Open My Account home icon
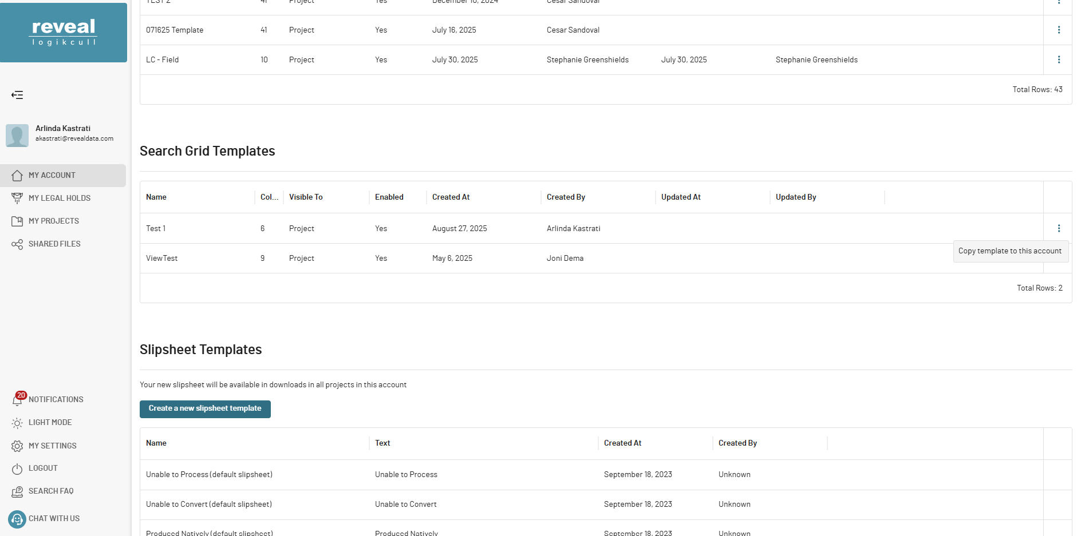1077x536 pixels. coord(17,176)
